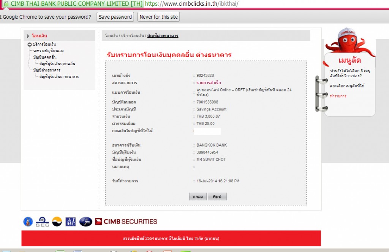This screenshot has height=252, width=389.
Task: Click the พิมพ์ print button
Action: [x=217, y=196]
